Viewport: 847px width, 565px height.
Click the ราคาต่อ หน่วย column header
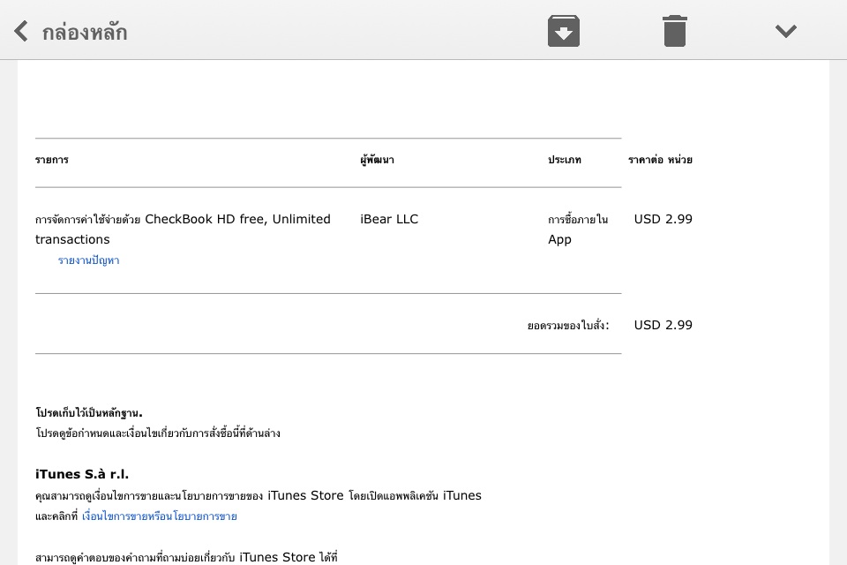660,160
